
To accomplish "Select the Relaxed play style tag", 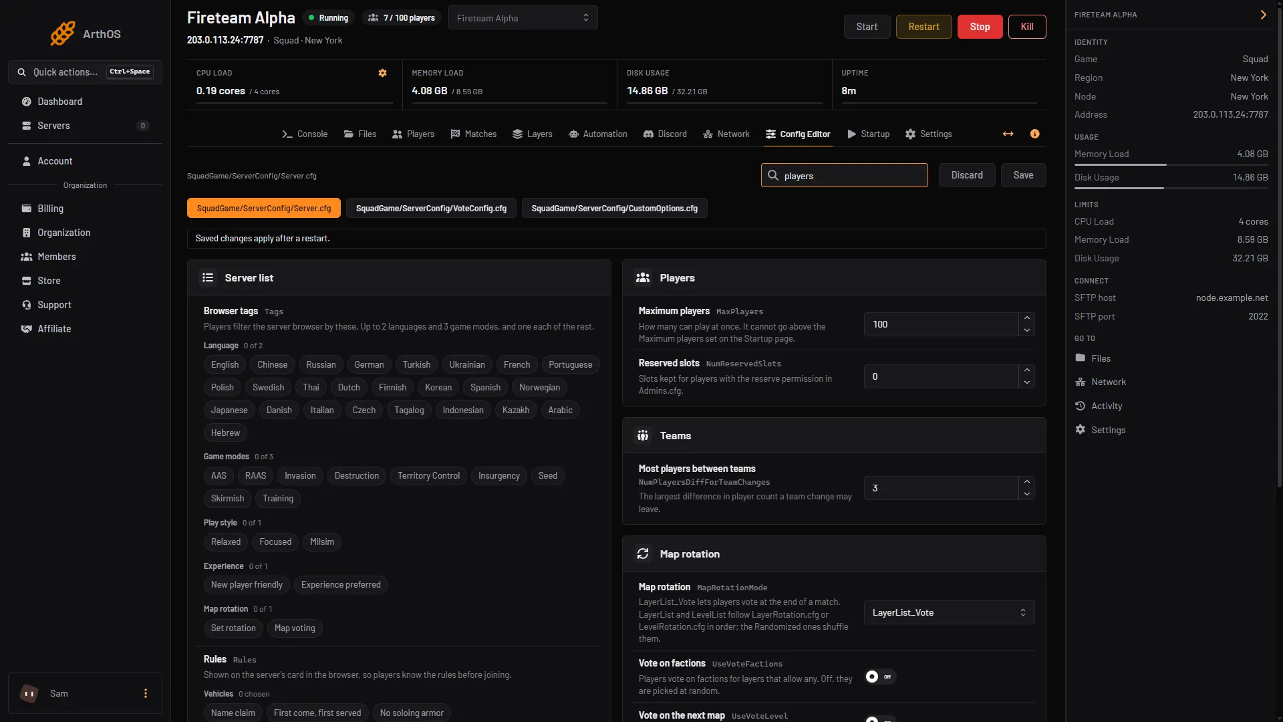I will pyautogui.click(x=226, y=541).
